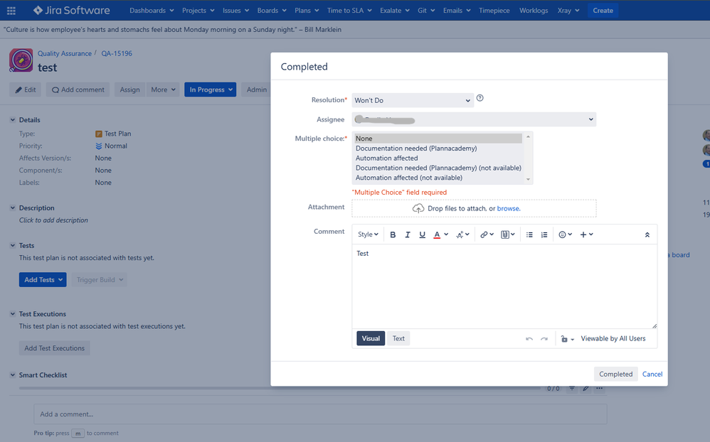Expand the Style dropdown in comment editor
This screenshot has height=442, width=710.
tap(368, 235)
